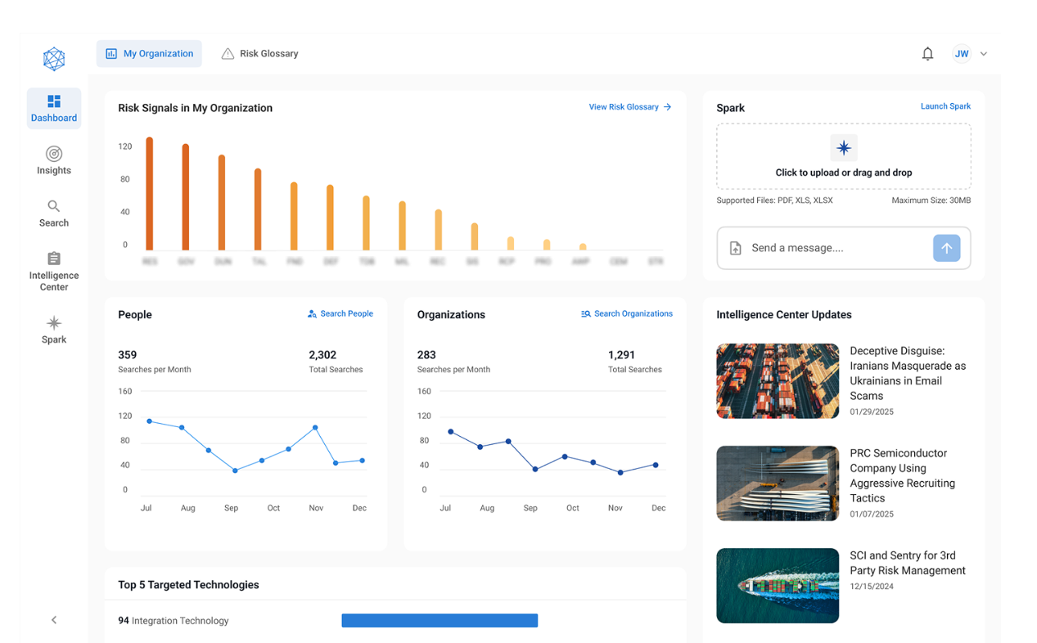
Task: Switch to the Risk Glossary tab
Action: point(259,53)
